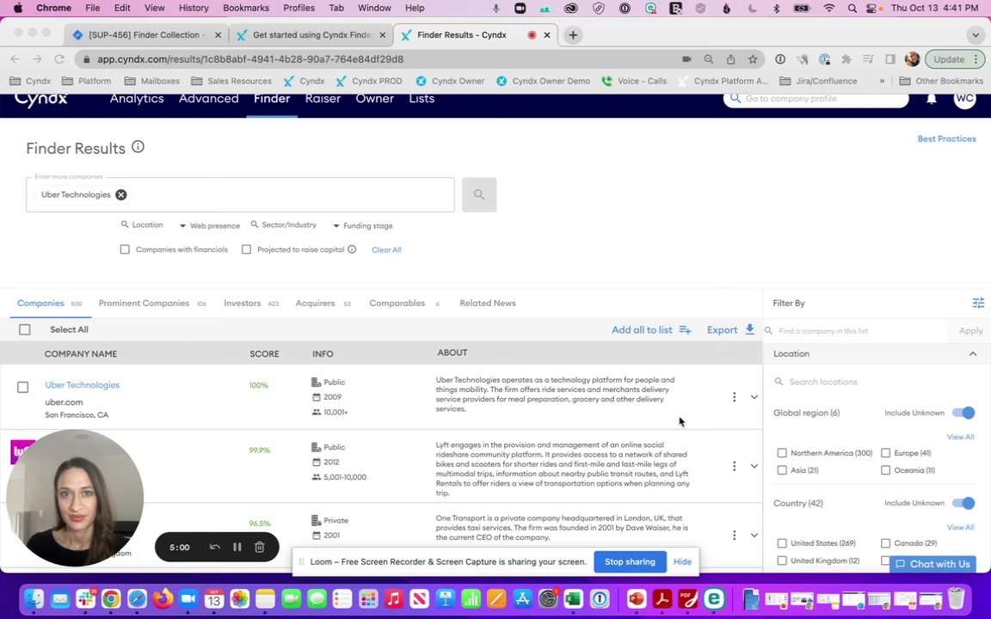Open Chat with Us widget
Screen dimensions: 991x619
[933, 564]
